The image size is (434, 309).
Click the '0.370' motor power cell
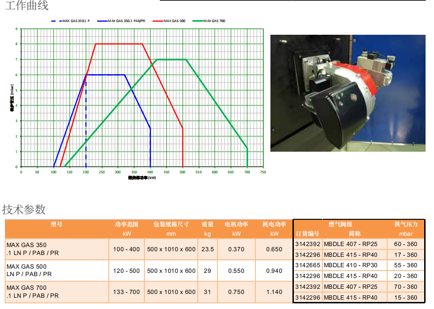[236, 249]
